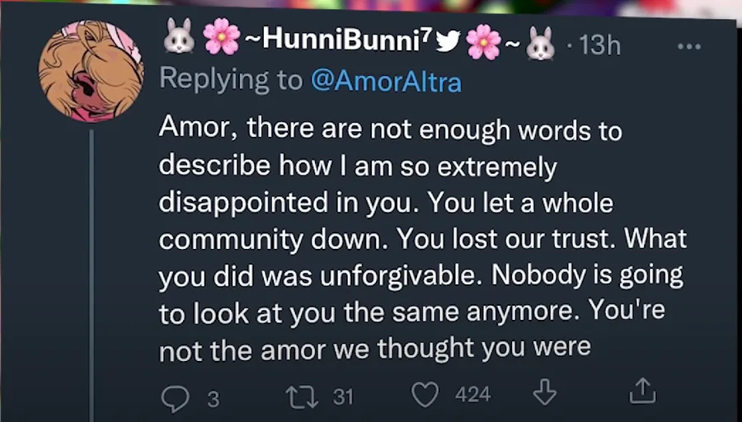Viewport: 742px width, 422px height.
Task: Click the pink flower emoji after the bird
Action: 484,40
